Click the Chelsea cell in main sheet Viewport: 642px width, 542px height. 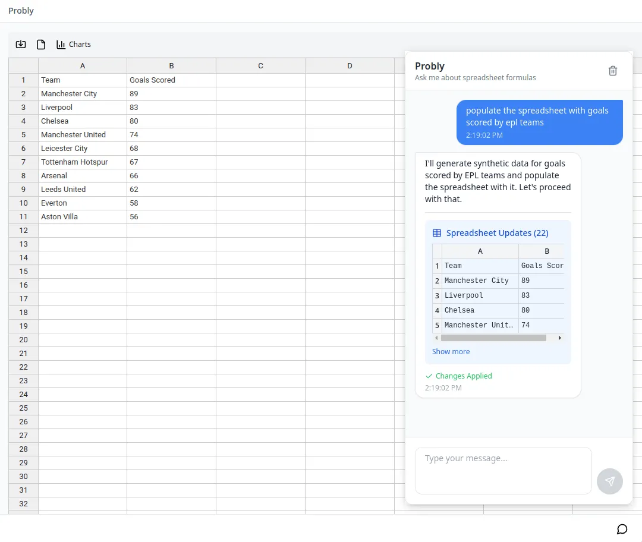pyautogui.click(x=83, y=121)
